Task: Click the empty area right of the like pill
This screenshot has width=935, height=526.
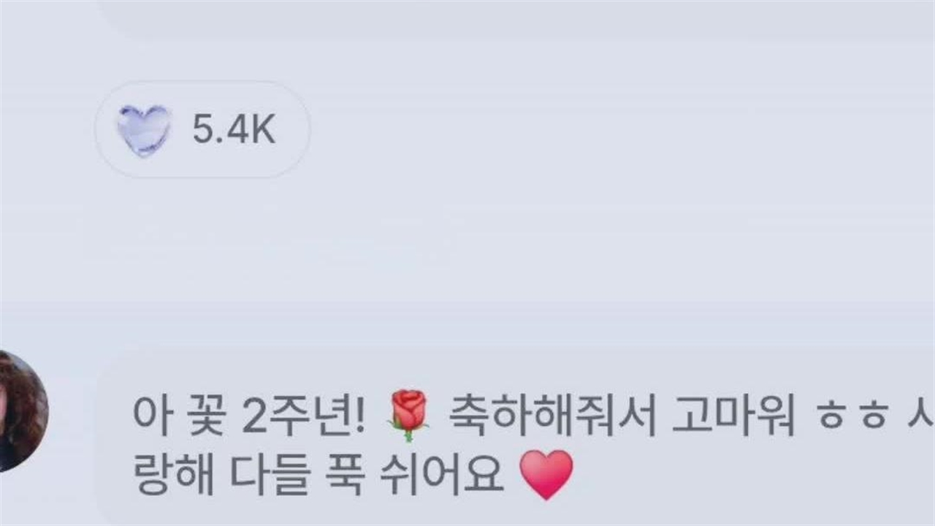Action: [x=621, y=130]
